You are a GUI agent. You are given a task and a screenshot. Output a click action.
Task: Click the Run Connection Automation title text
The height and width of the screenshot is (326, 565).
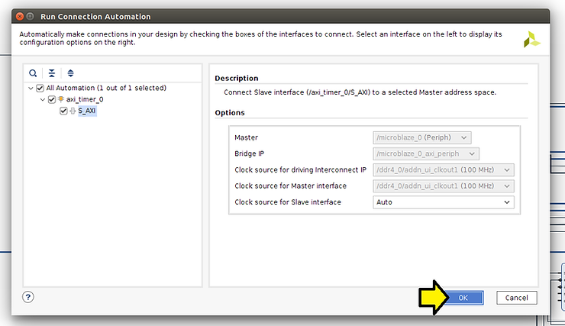coord(95,17)
